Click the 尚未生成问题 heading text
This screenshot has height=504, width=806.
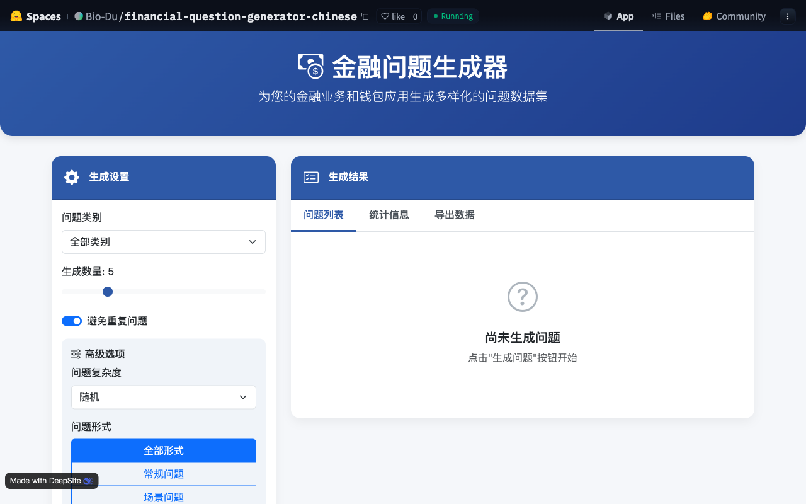523,338
